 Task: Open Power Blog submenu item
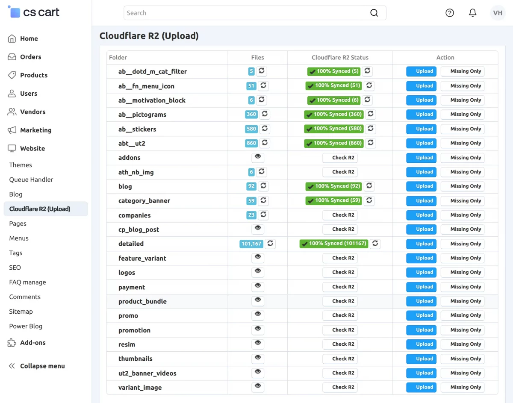point(26,326)
